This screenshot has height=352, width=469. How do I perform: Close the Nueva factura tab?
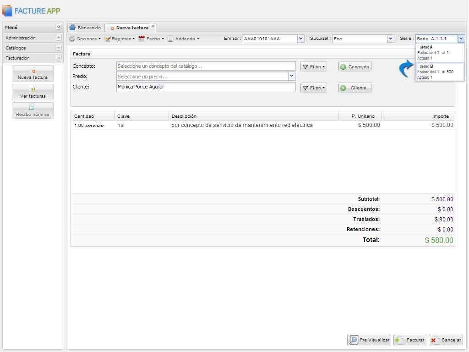click(x=153, y=26)
